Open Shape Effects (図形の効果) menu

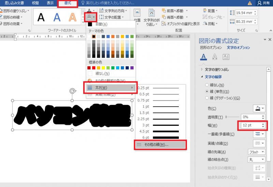[x=12, y=24]
